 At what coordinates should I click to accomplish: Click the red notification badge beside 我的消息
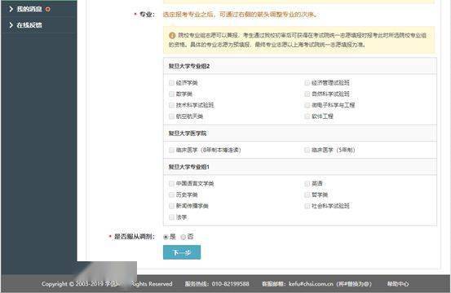coord(48,10)
